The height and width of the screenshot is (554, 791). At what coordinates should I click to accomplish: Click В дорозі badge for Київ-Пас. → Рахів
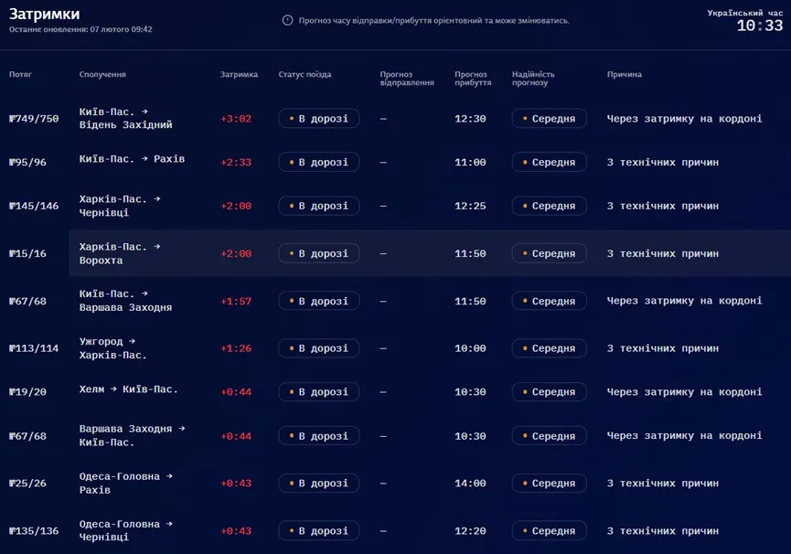[318, 163]
